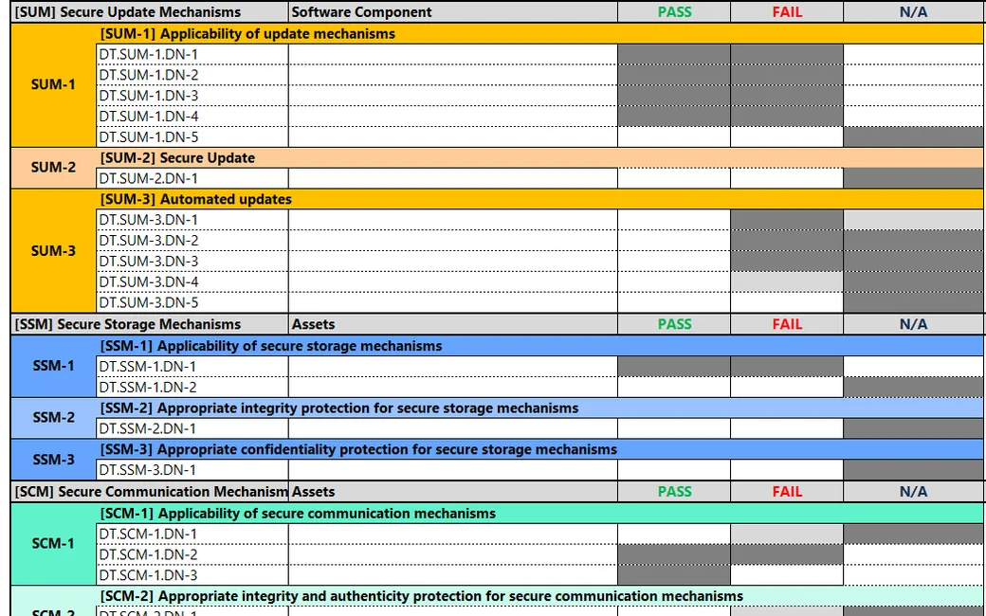The height and width of the screenshot is (616, 986).
Task: Click the Assets header in the SCM row
Action: 453,492
